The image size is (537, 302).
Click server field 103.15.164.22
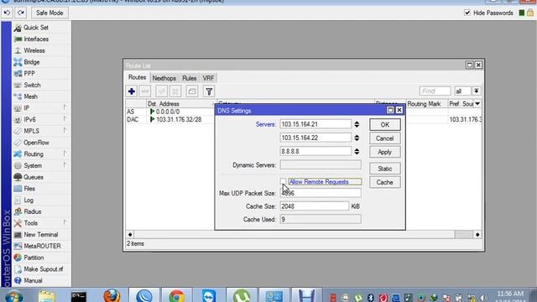315,138
